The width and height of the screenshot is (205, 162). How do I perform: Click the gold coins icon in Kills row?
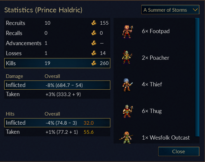(x=94, y=63)
